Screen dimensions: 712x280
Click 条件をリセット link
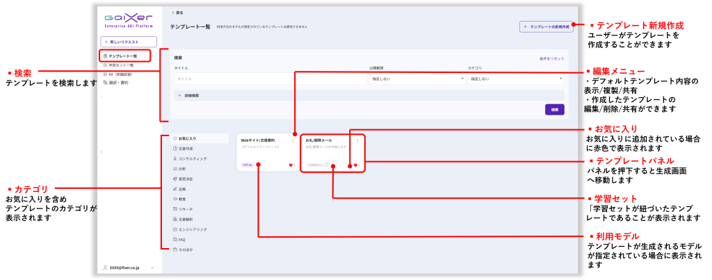(552, 59)
